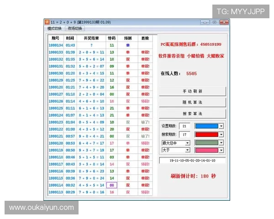274x219 pixels.
Task: Click result 4 + 6 + 8 = 18
Action: pos(91,101)
